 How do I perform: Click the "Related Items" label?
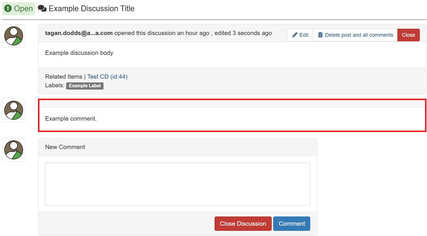click(64, 77)
